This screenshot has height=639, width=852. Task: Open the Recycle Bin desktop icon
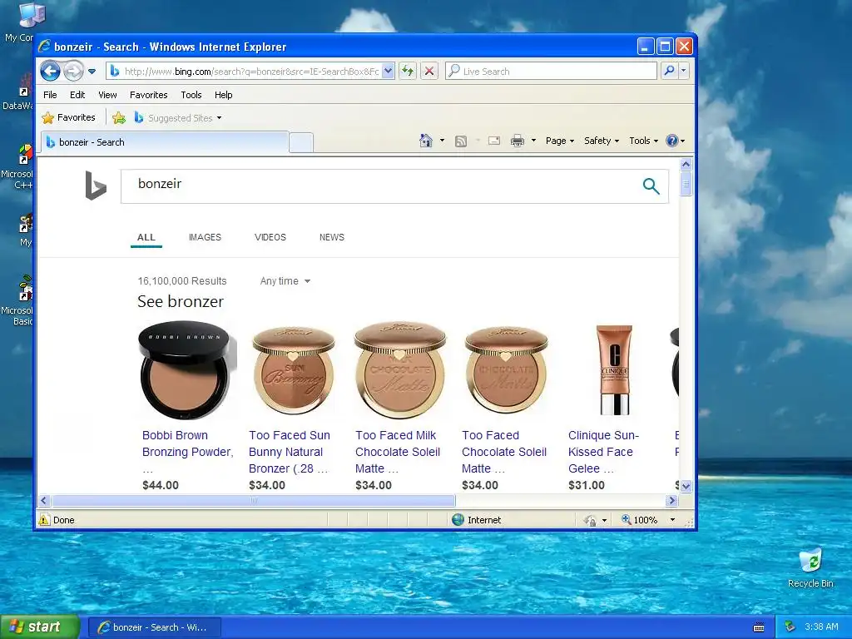pyautogui.click(x=810, y=567)
